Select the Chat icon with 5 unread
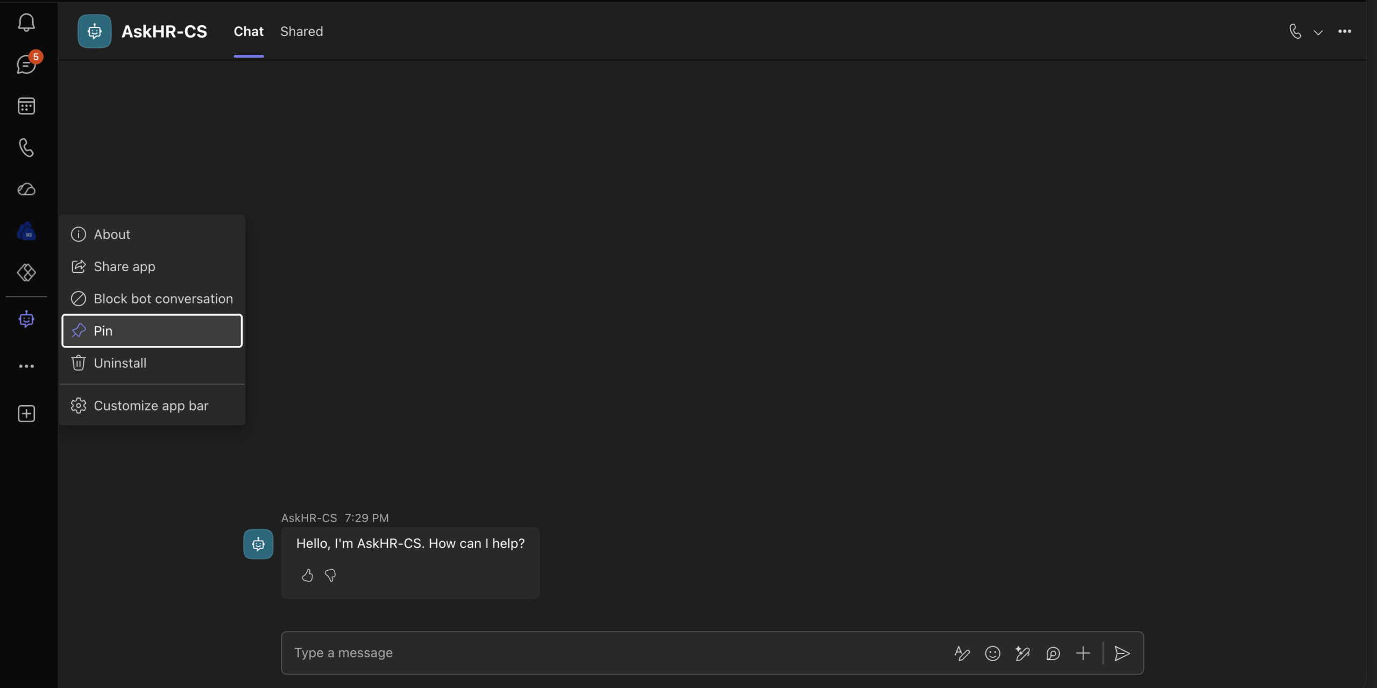This screenshot has width=1377, height=688. pos(26,64)
